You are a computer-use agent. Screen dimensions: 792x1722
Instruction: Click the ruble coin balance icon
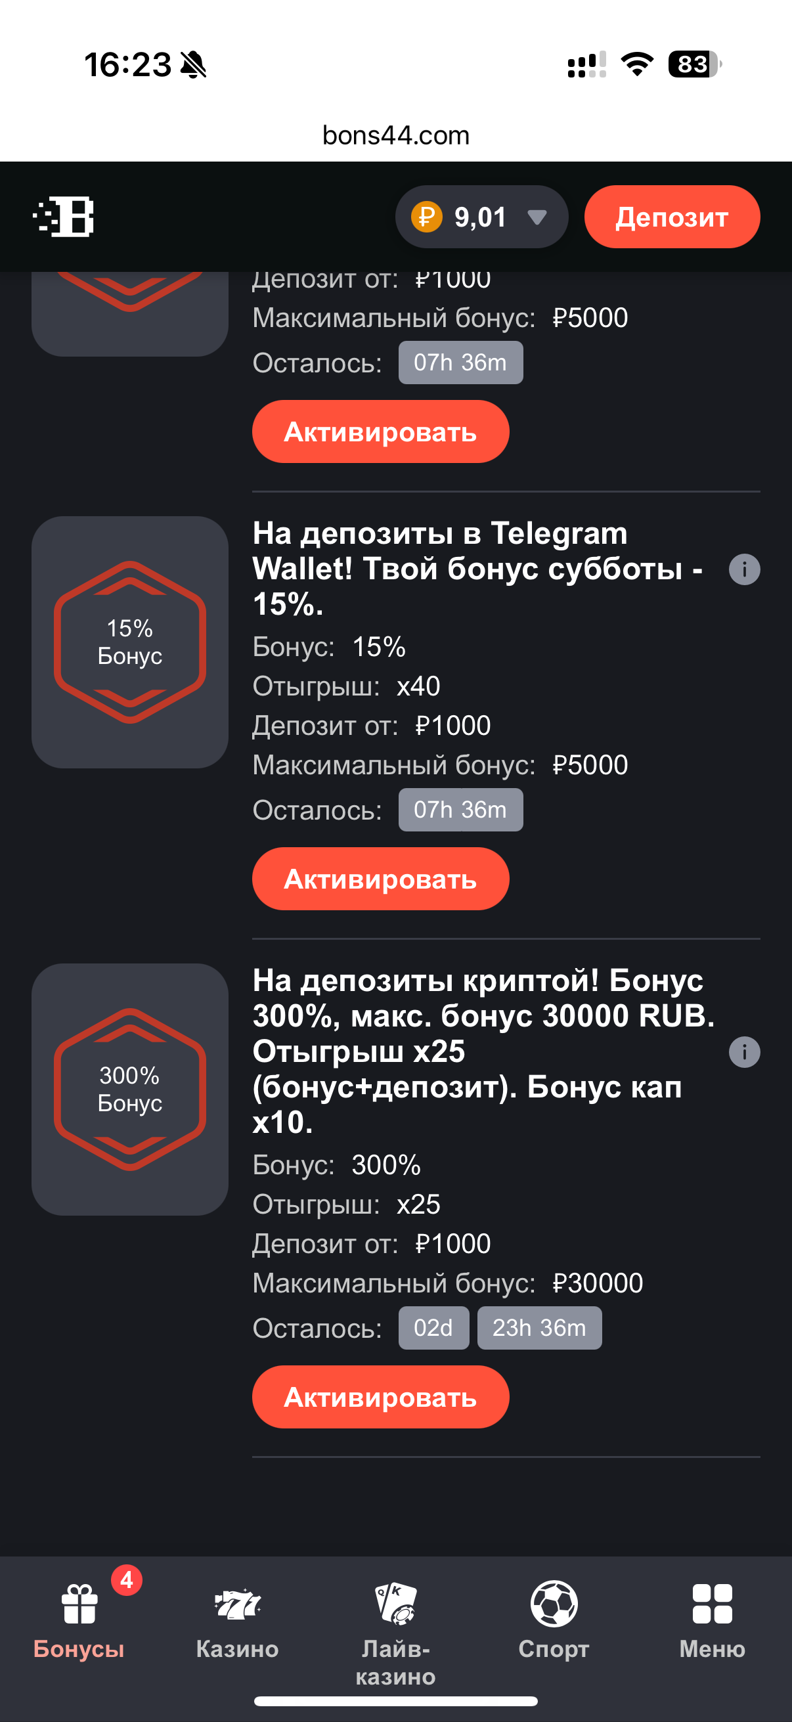point(426,217)
